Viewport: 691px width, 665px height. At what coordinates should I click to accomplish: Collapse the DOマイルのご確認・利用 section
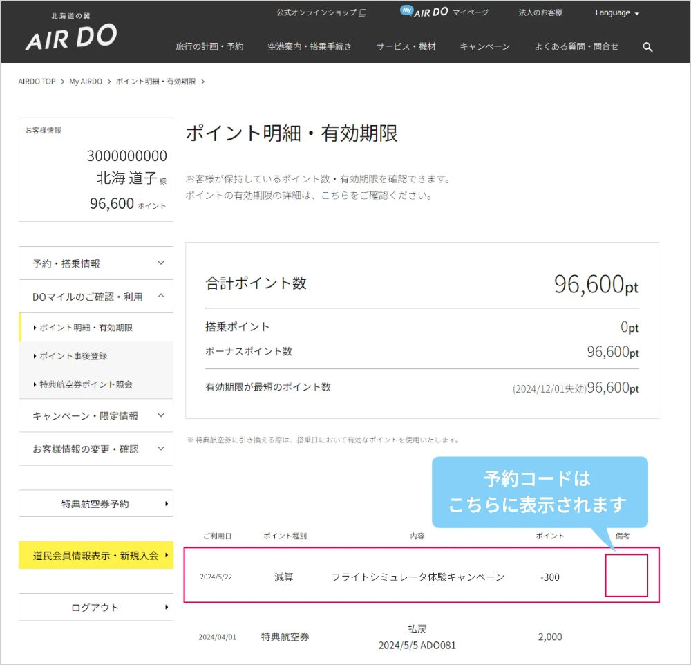(96, 297)
